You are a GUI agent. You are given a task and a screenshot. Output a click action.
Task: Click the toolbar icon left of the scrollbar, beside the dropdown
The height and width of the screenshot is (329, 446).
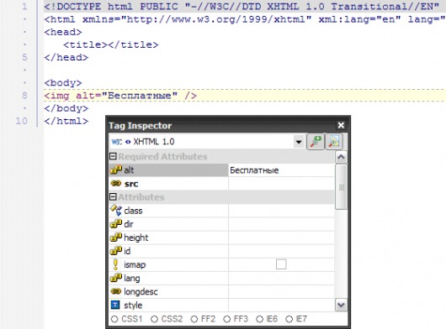(x=334, y=141)
